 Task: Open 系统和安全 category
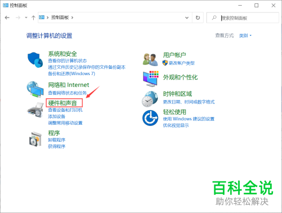click(x=63, y=54)
